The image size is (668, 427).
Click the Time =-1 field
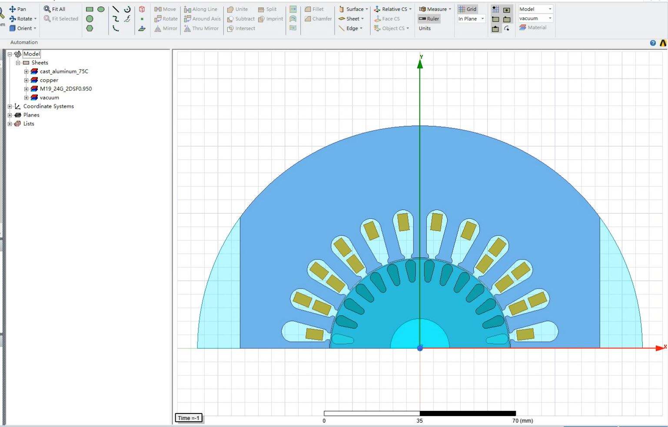[x=188, y=418]
